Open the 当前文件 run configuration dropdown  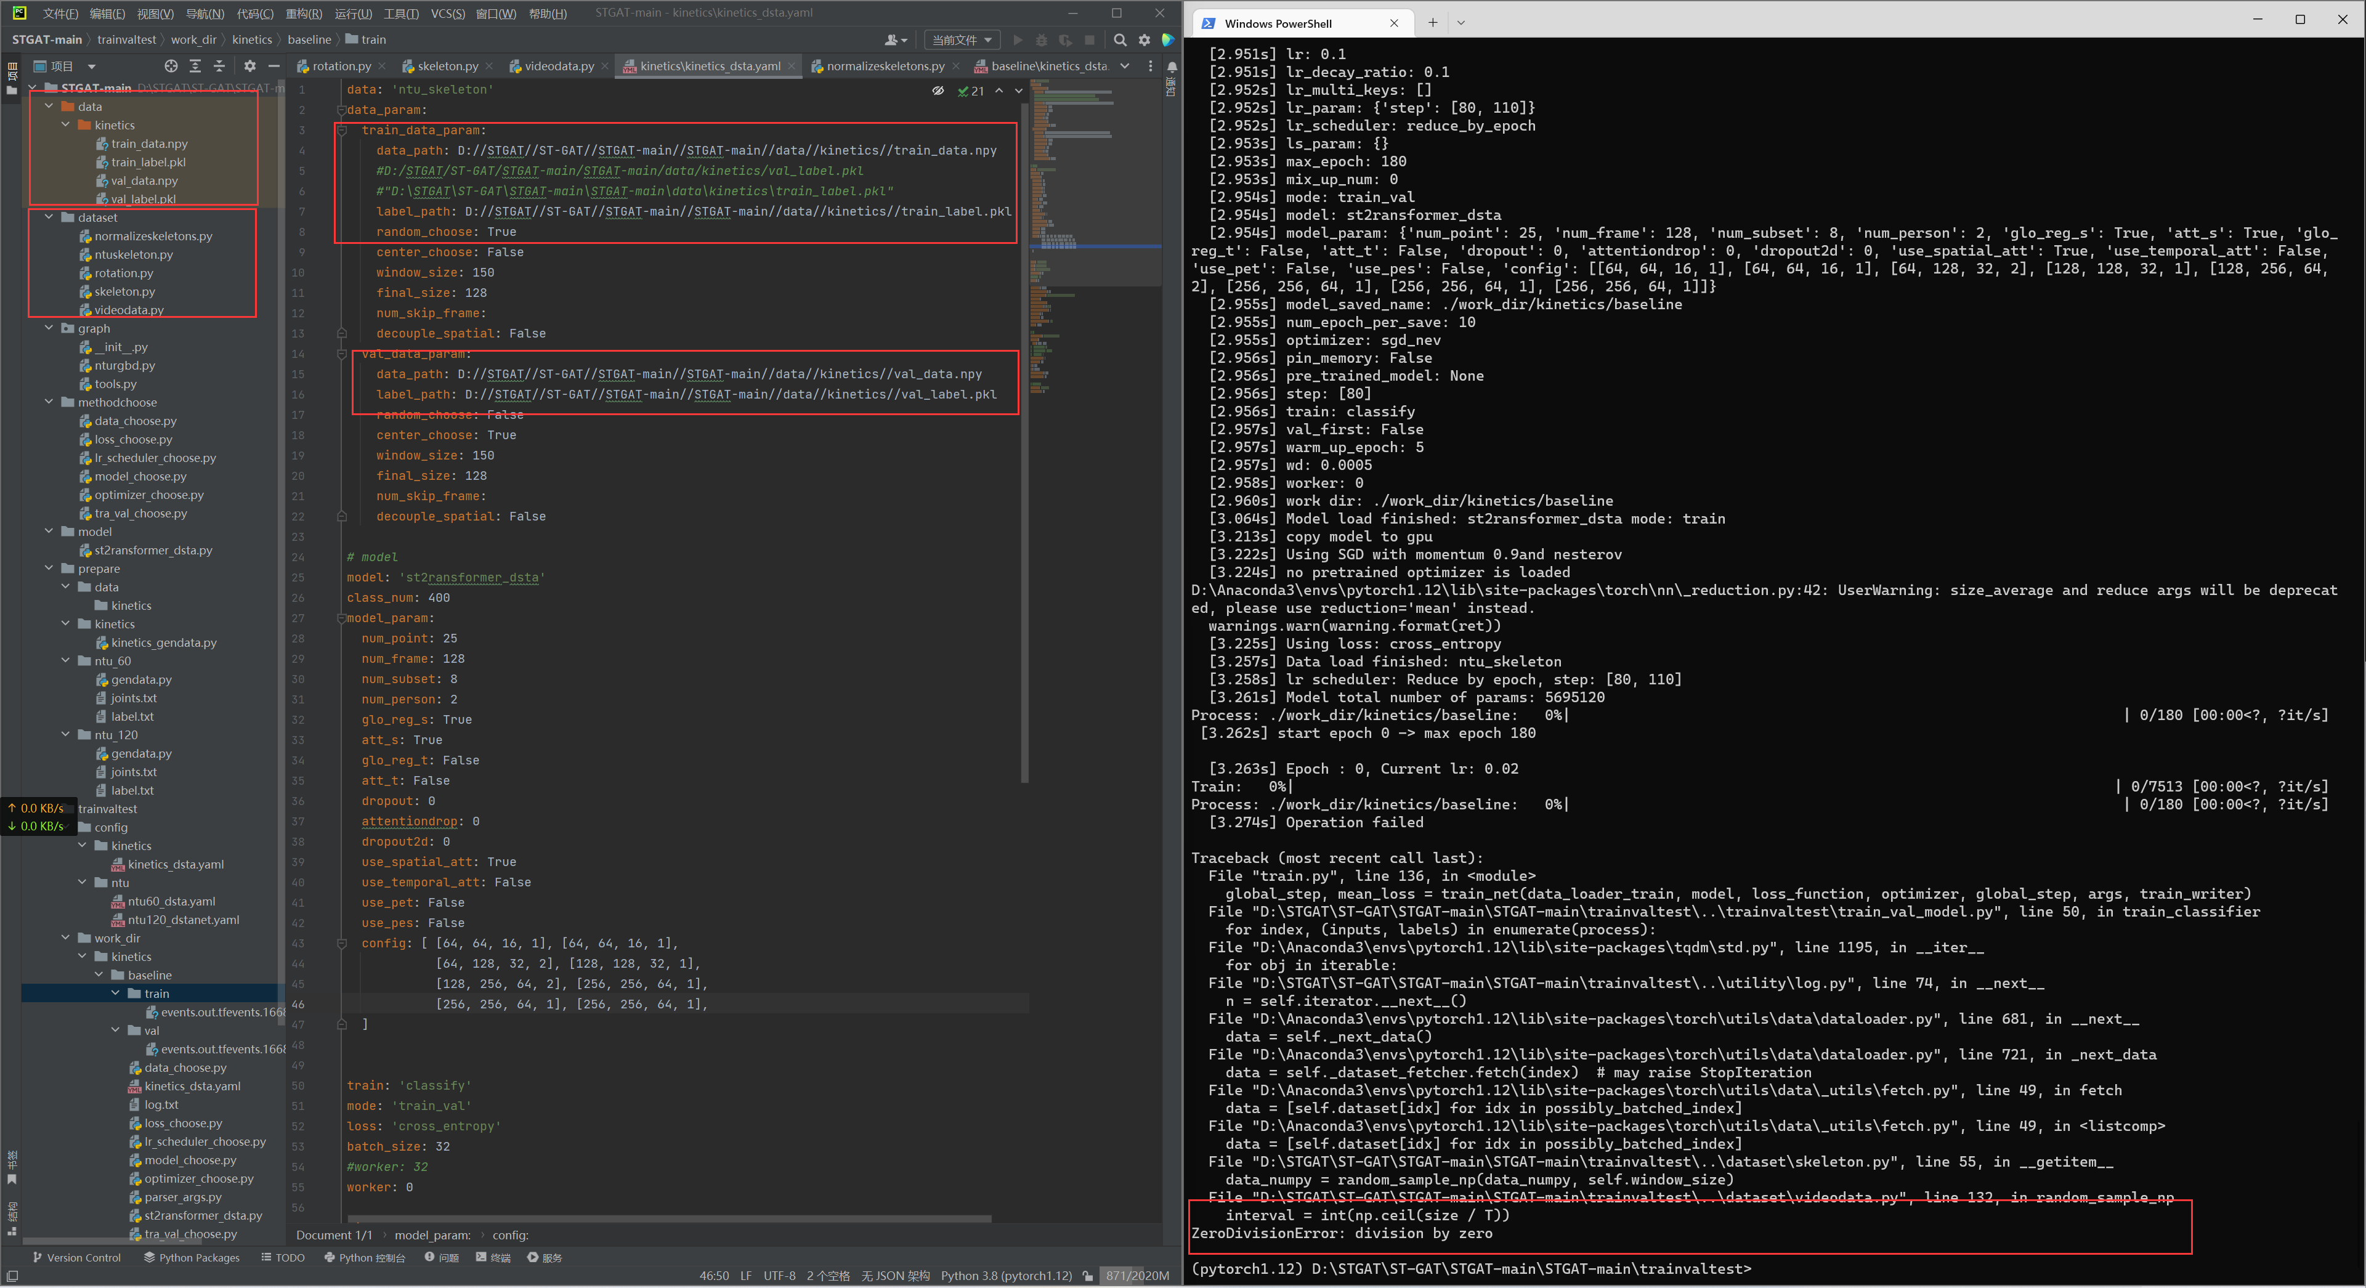(x=959, y=41)
